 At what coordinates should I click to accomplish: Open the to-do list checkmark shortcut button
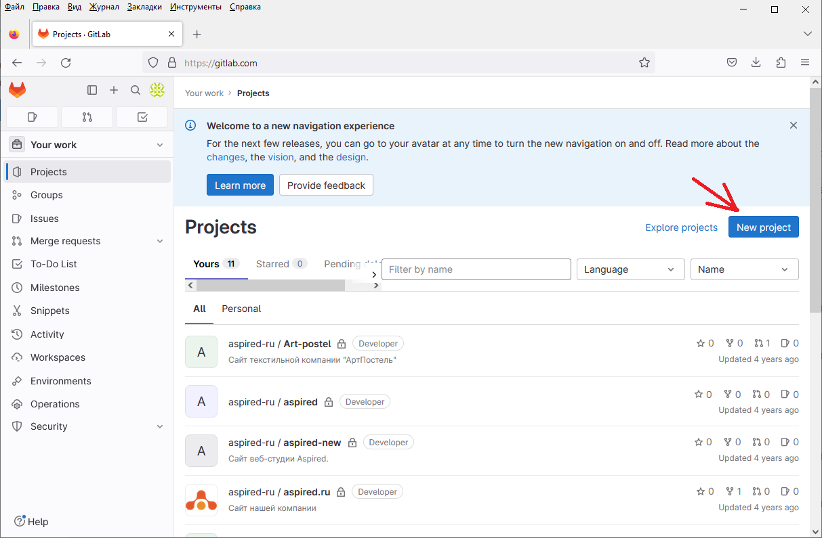[x=142, y=117]
